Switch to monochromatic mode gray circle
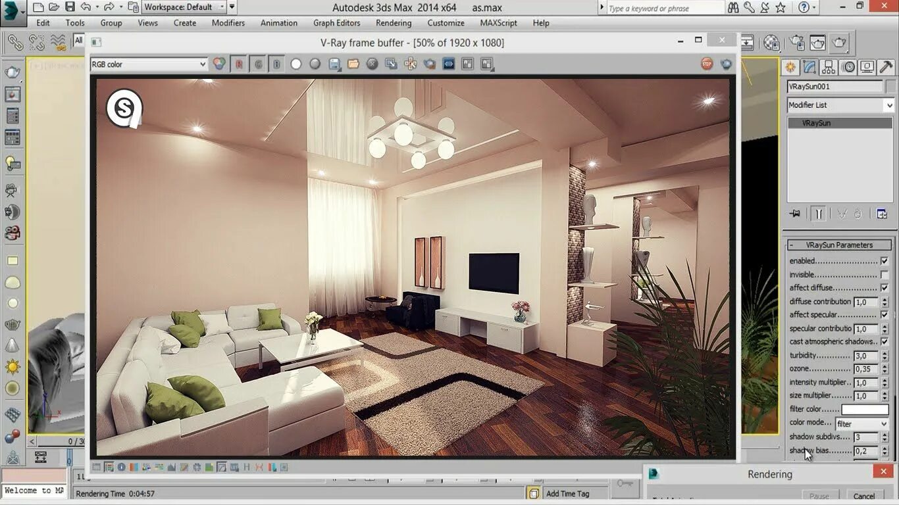Image resolution: width=899 pixels, height=505 pixels. point(315,64)
